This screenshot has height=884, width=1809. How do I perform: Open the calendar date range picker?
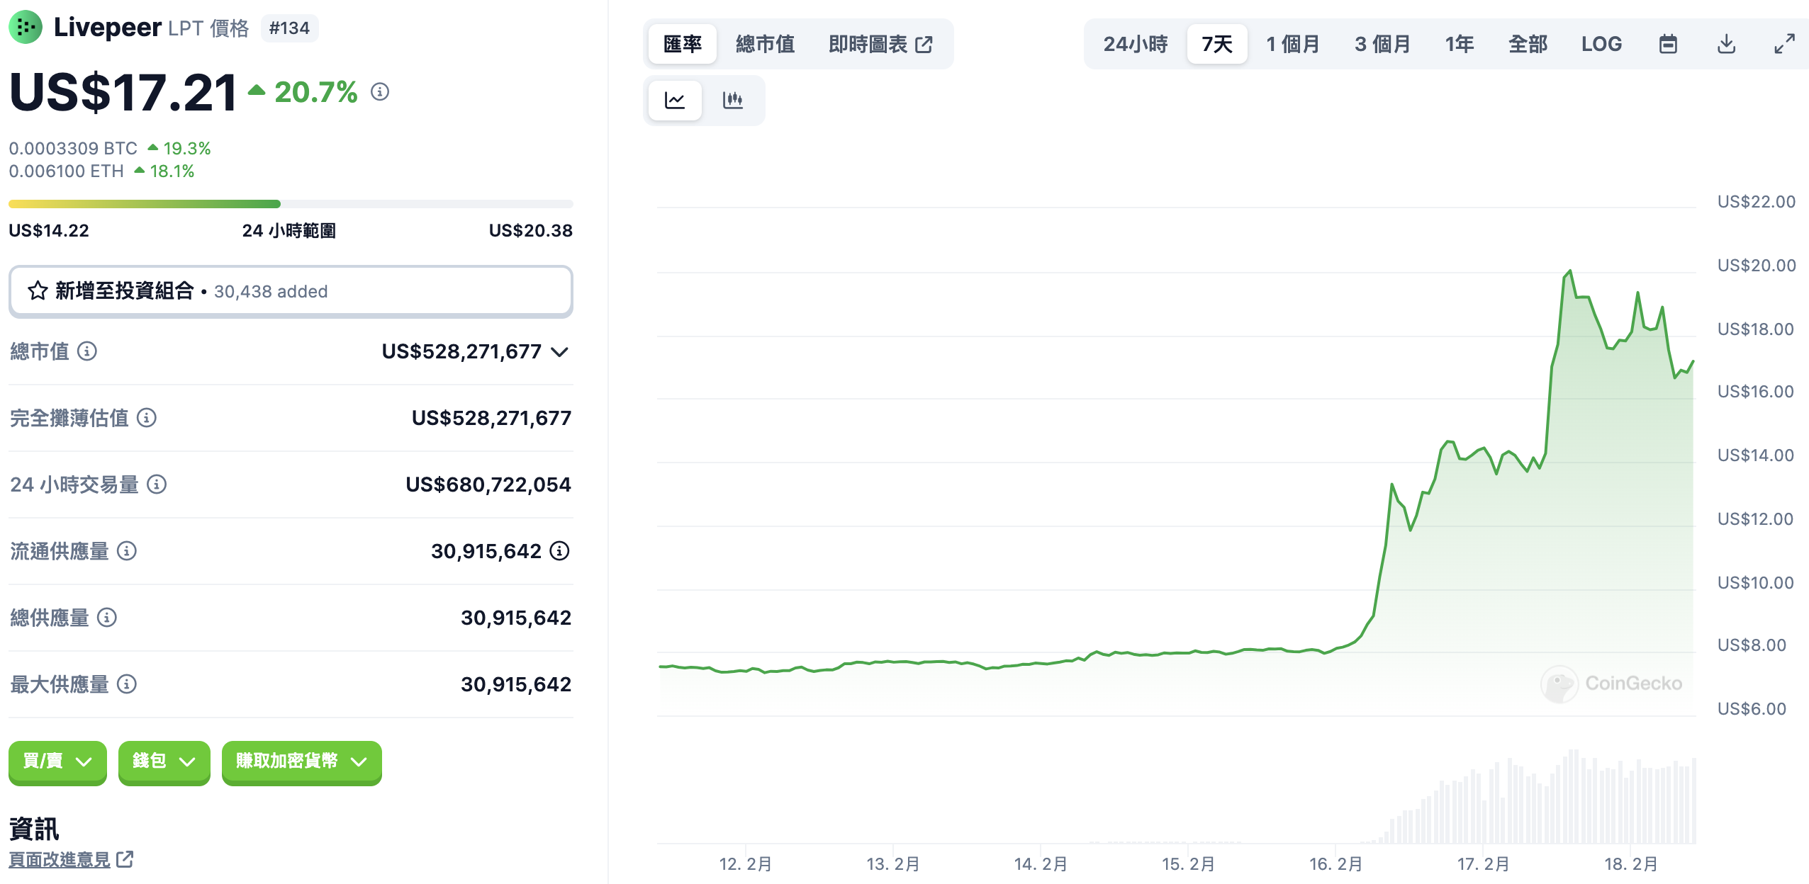(x=1668, y=45)
